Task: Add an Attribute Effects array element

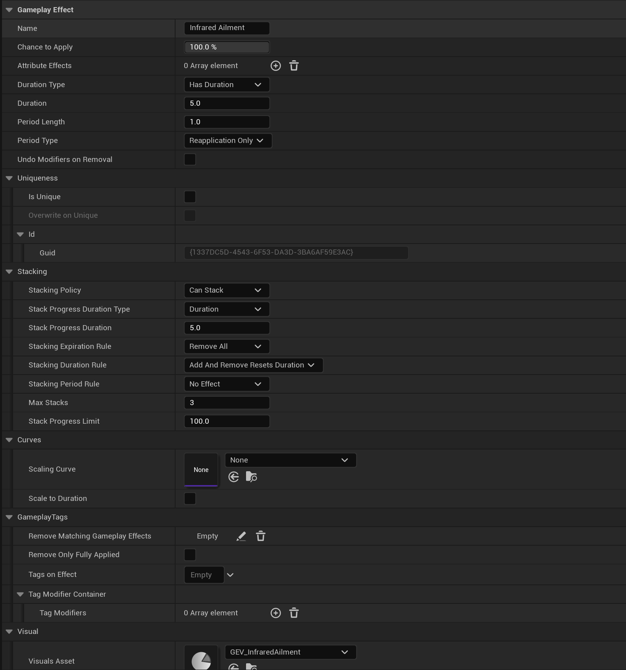Action: (x=276, y=66)
